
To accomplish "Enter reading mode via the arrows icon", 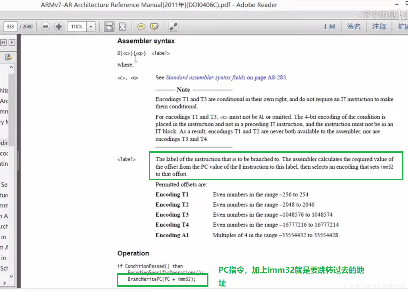I will pyautogui.click(x=173, y=27).
